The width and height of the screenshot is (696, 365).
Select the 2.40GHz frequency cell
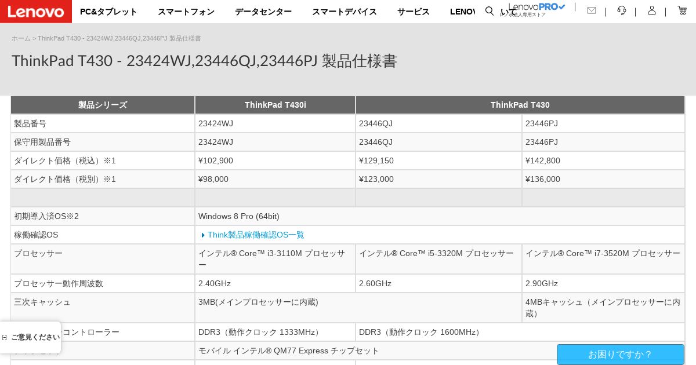pyautogui.click(x=275, y=283)
